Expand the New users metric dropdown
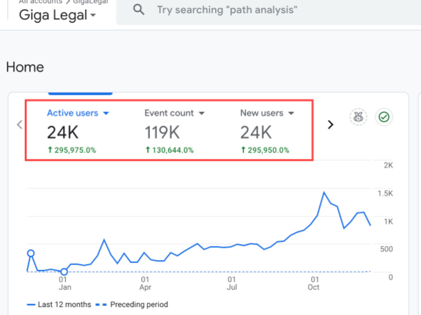Screen dimensions: 421x315 pyautogui.click(x=291, y=113)
